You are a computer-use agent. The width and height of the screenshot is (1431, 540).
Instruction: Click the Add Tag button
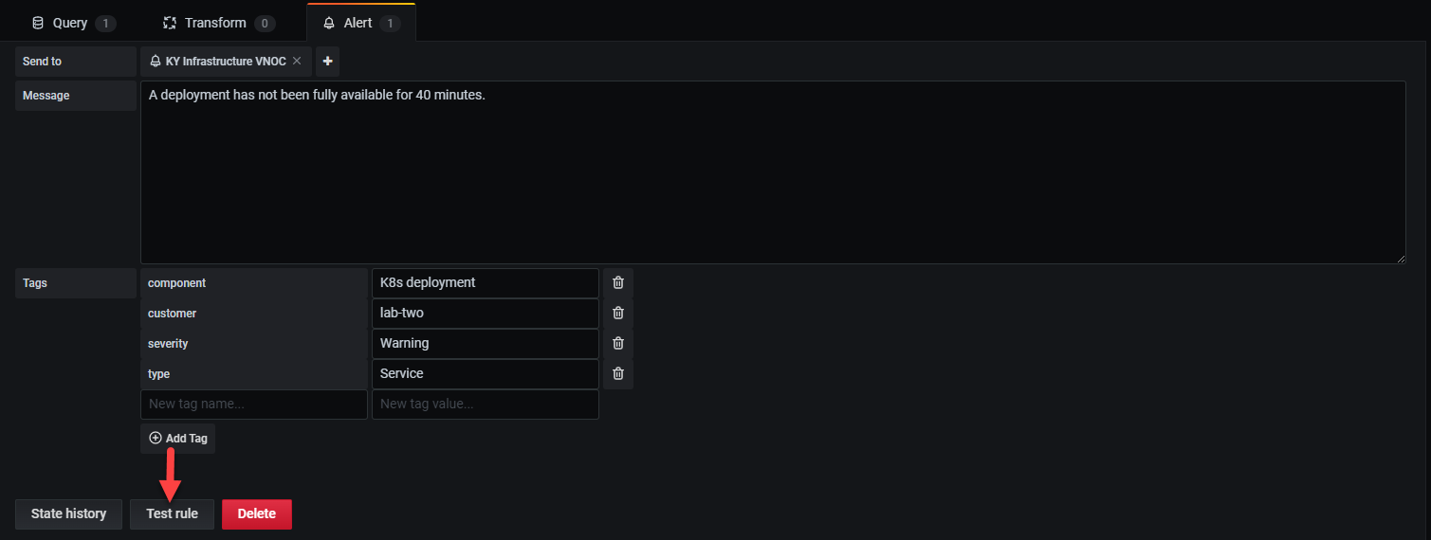pos(178,439)
